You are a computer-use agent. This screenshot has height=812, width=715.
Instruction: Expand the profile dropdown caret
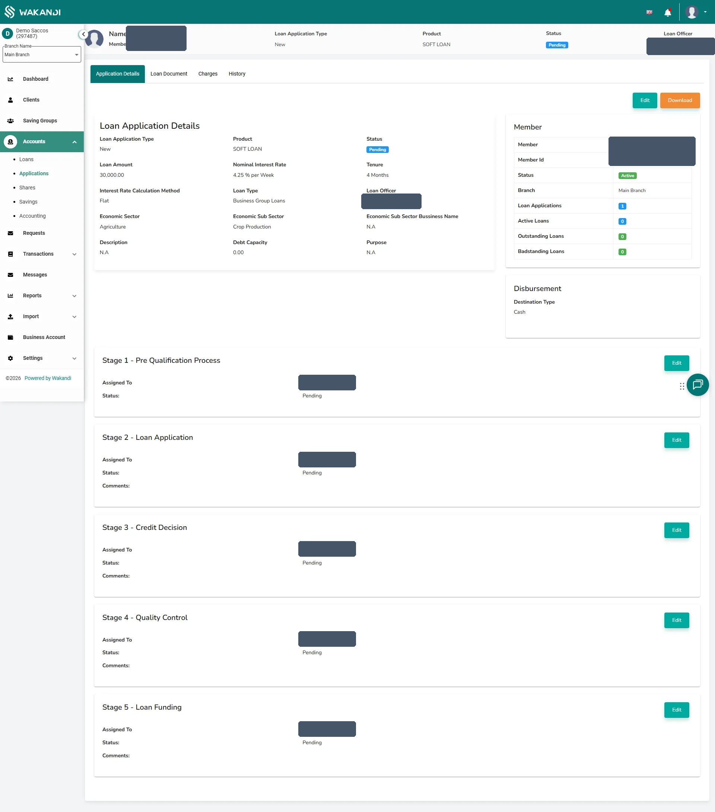point(705,12)
